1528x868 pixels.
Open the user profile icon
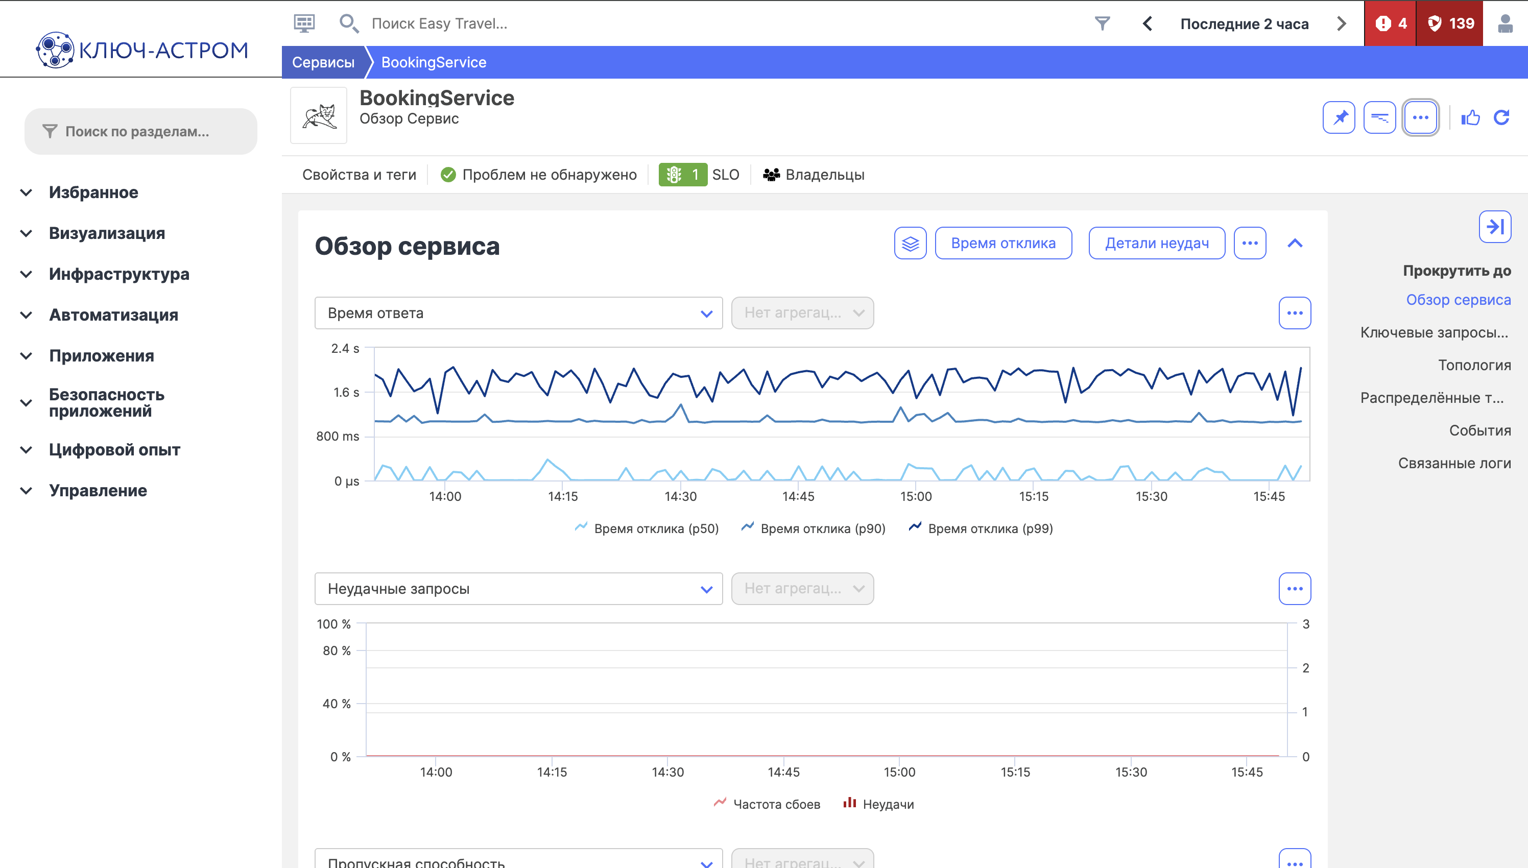pos(1505,23)
